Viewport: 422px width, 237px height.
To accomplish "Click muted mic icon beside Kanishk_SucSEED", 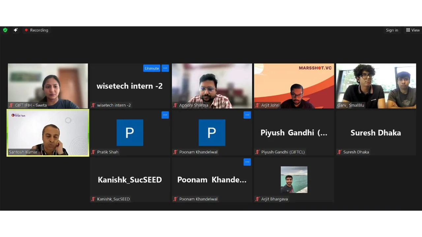I will (94, 199).
